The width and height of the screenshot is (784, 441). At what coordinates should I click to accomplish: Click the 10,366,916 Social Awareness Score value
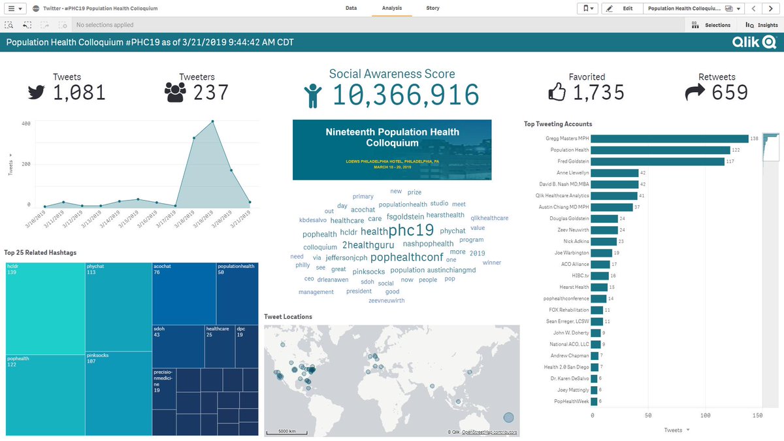click(x=406, y=95)
